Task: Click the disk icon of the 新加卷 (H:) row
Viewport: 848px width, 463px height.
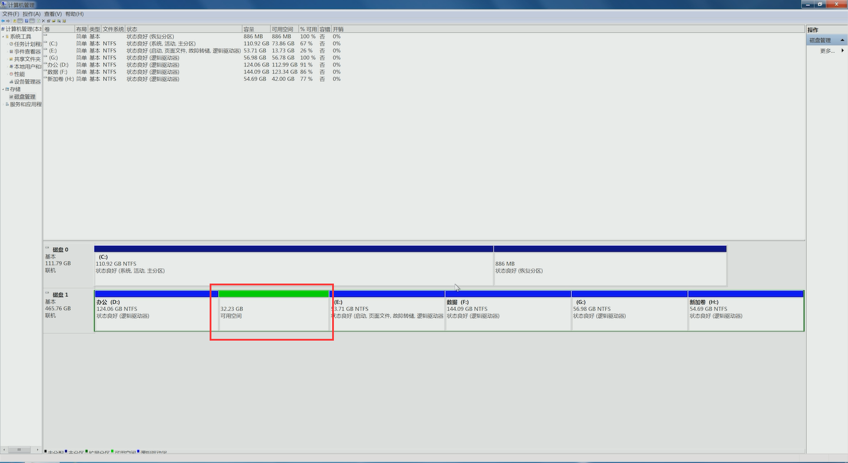Action: 46,79
